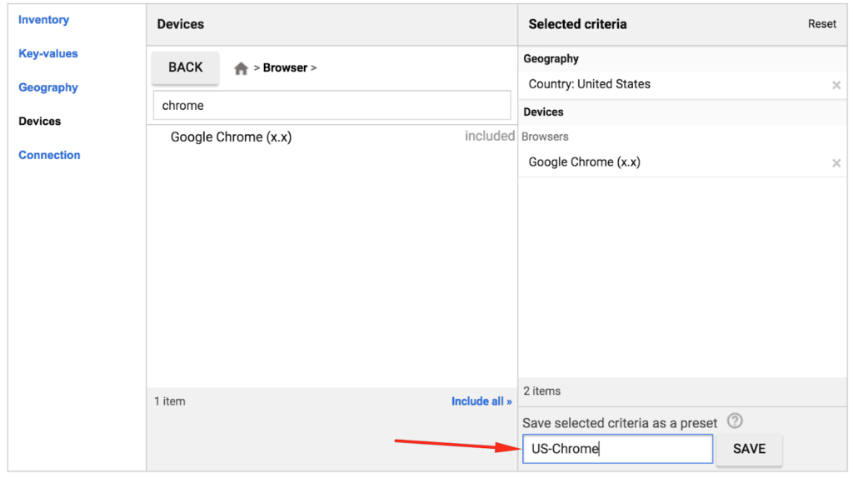Click 'Country: United States' text in criteria

(589, 84)
